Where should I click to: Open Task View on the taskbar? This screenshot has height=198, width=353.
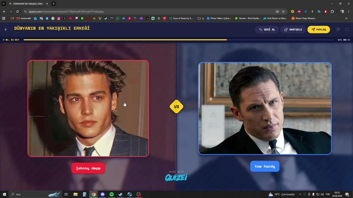66,194
